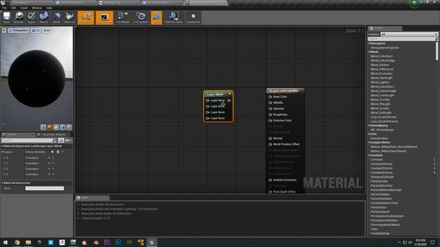Toggle Live Nodes in toolbar
This screenshot has height=247, width=440.
(122, 18)
